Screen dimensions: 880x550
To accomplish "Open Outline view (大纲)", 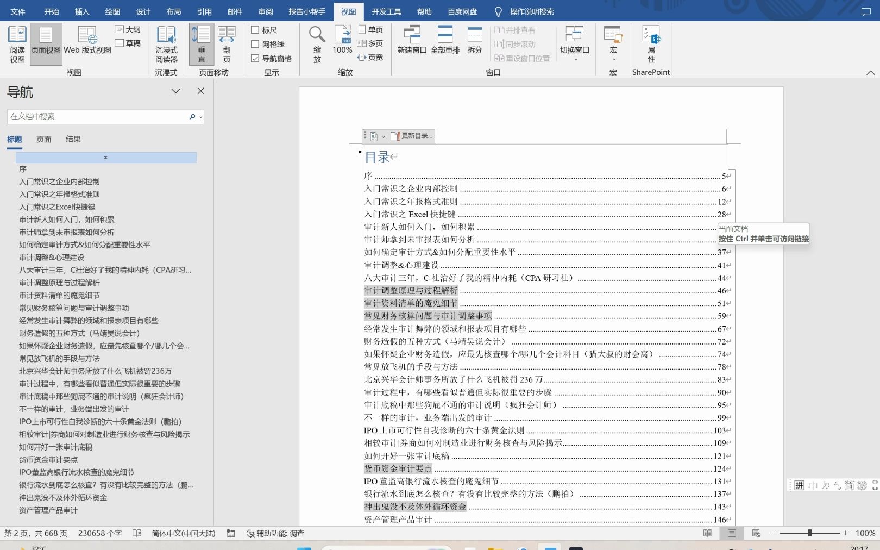I will 128,29.
